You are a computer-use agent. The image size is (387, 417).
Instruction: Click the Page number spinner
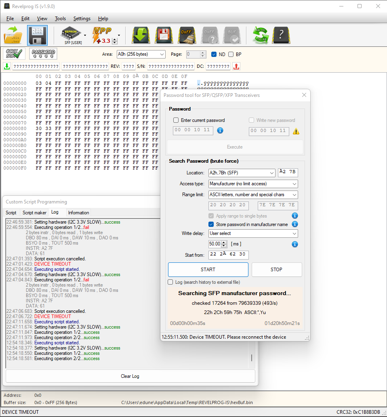203,54
